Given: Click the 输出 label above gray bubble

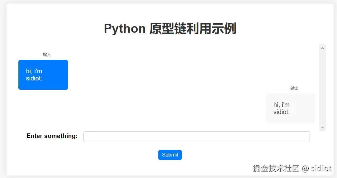Looking at the screenshot, I should [294, 89].
